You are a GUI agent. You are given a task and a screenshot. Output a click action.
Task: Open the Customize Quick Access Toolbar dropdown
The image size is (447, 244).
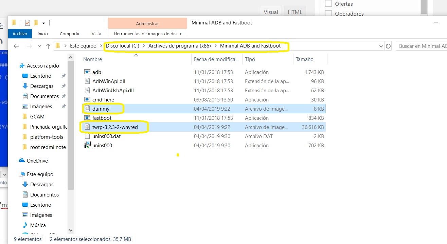click(44, 23)
